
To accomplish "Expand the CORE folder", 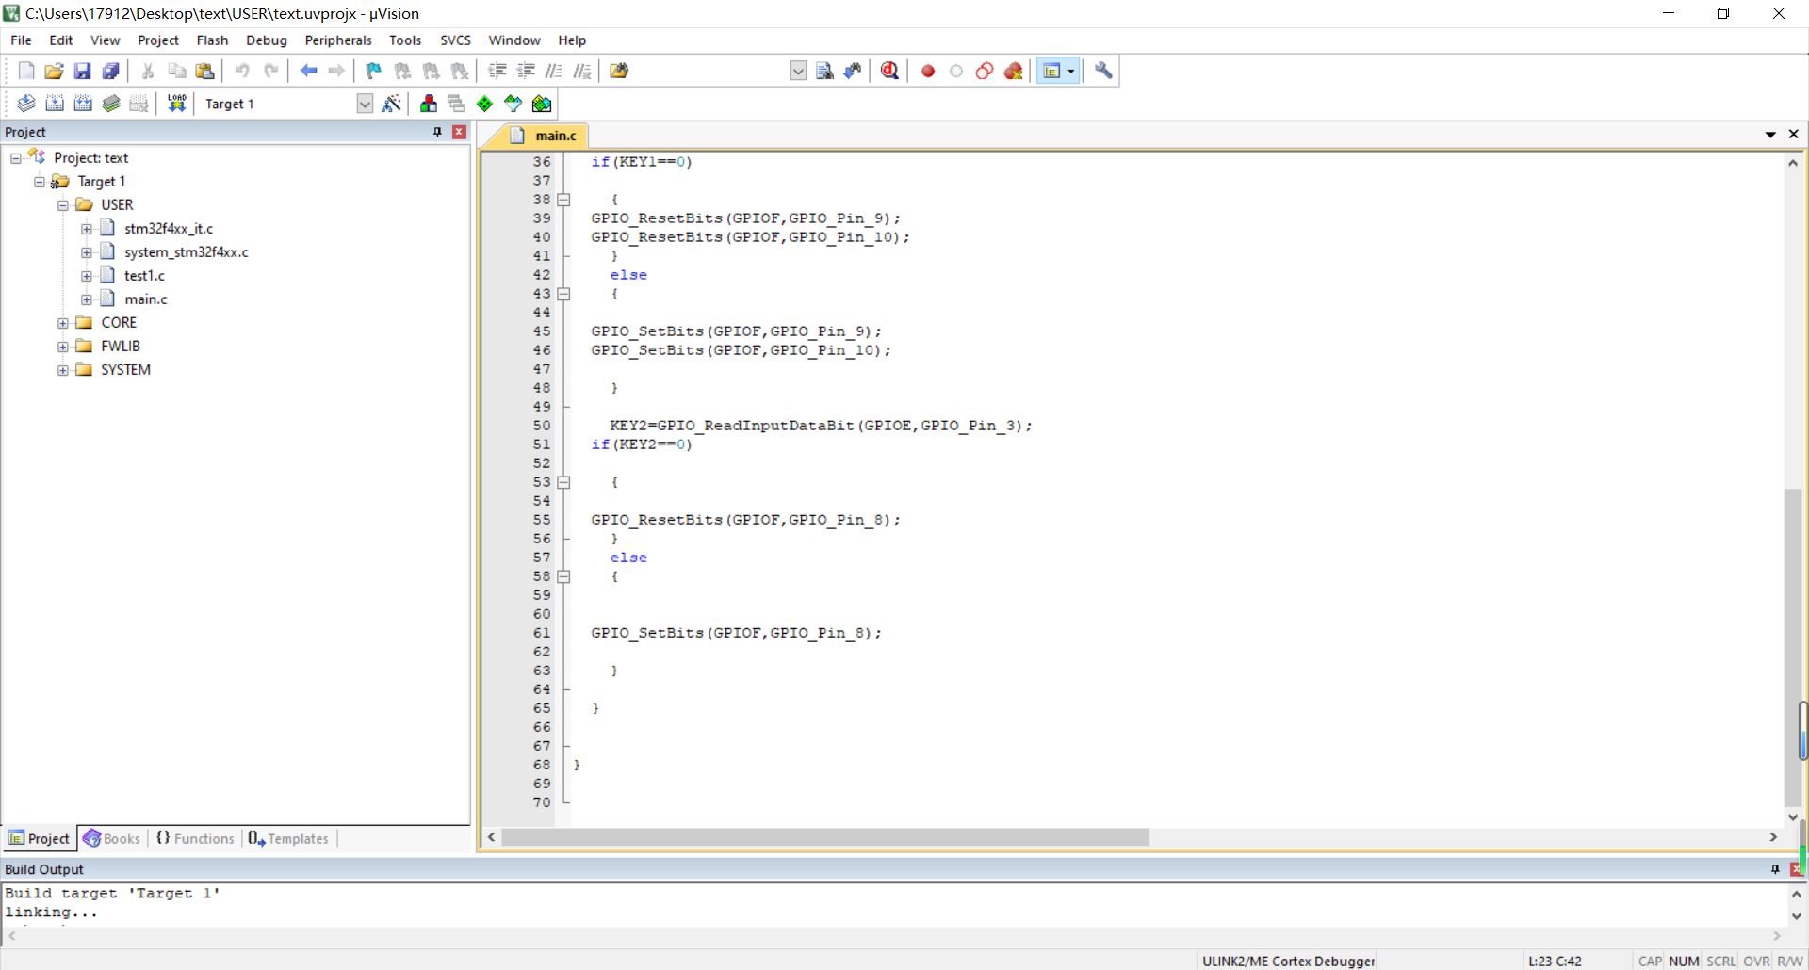I will click(63, 323).
